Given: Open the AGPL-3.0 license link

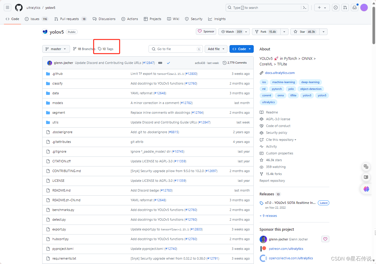Looking at the screenshot, I should click(x=278, y=119).
